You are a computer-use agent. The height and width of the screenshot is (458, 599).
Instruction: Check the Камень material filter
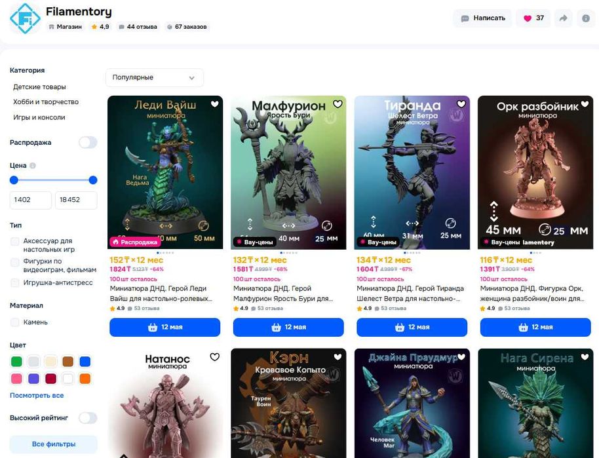click(15, 322)
